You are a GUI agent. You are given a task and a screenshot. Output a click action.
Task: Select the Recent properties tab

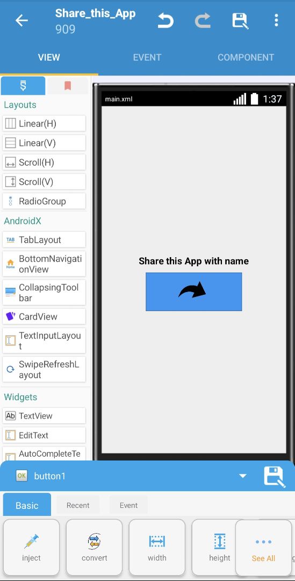[x=78, y=505]
